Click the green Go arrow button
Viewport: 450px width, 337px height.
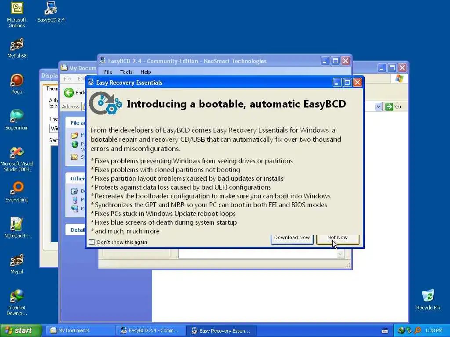389,107
